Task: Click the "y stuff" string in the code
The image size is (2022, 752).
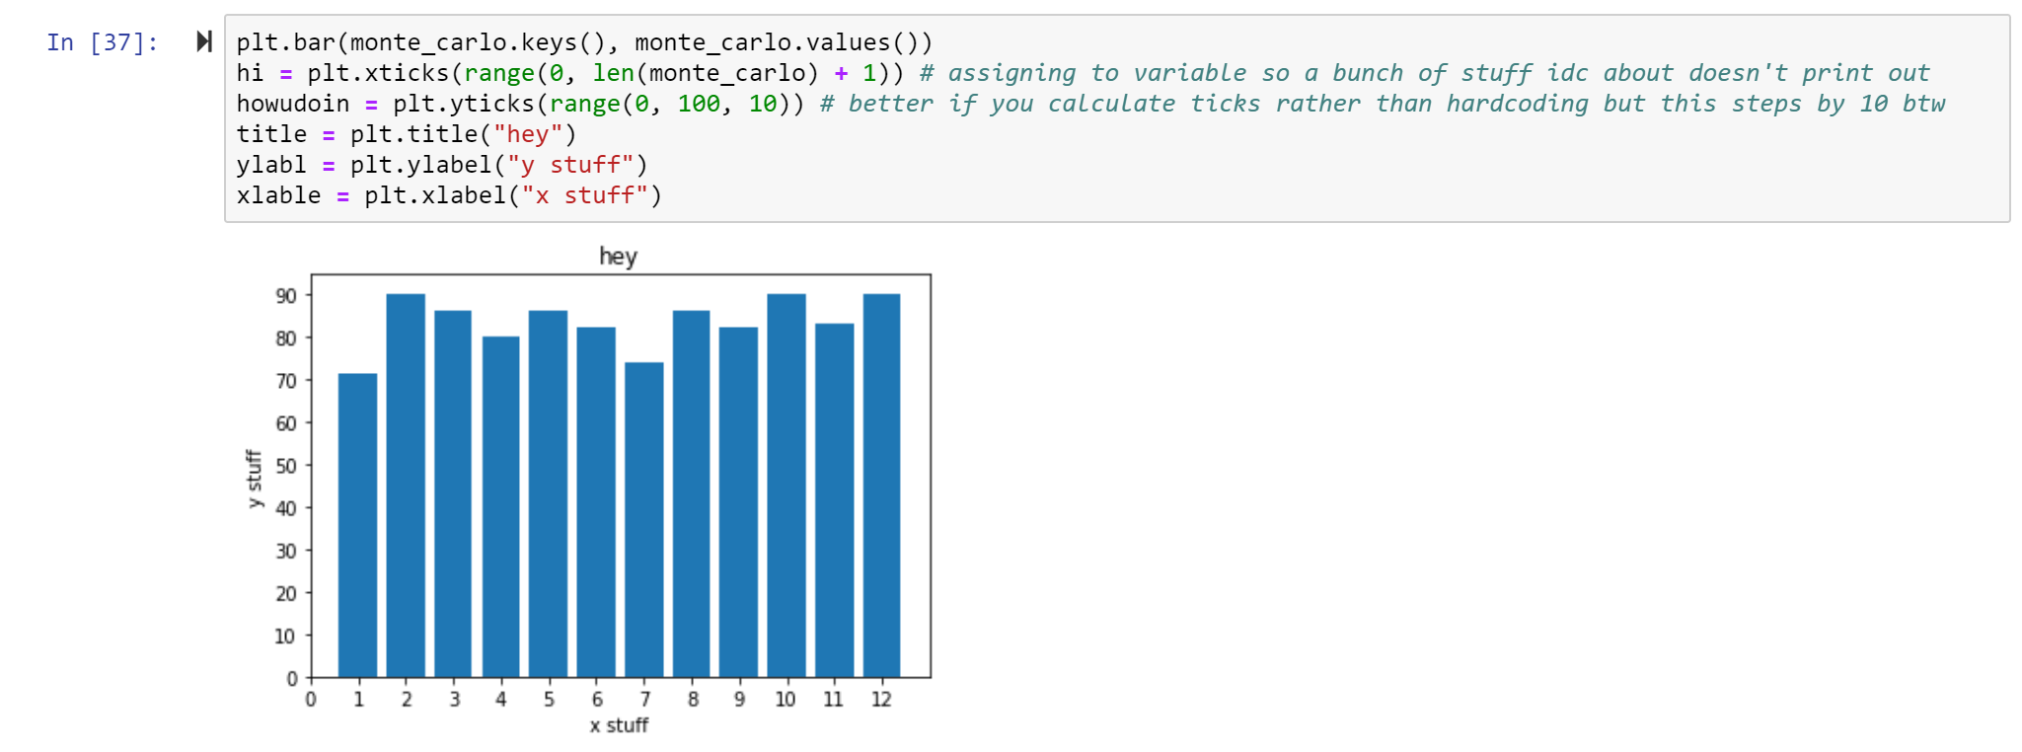Action: pos(569,165)
